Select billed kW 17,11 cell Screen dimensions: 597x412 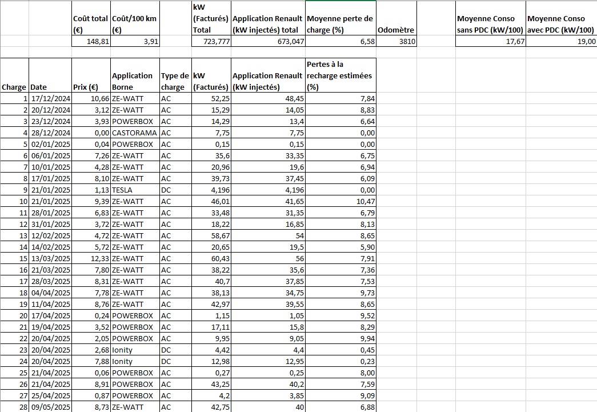211,327
